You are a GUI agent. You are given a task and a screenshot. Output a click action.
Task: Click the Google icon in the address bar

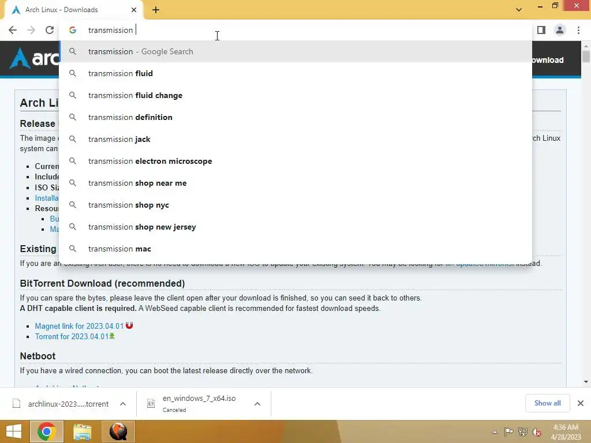tap(73, 30)
